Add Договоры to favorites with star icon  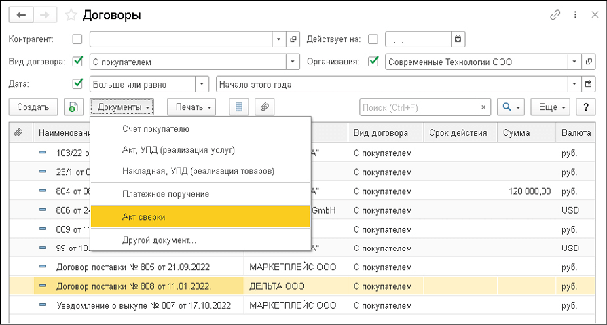click(x=71, y=14)
